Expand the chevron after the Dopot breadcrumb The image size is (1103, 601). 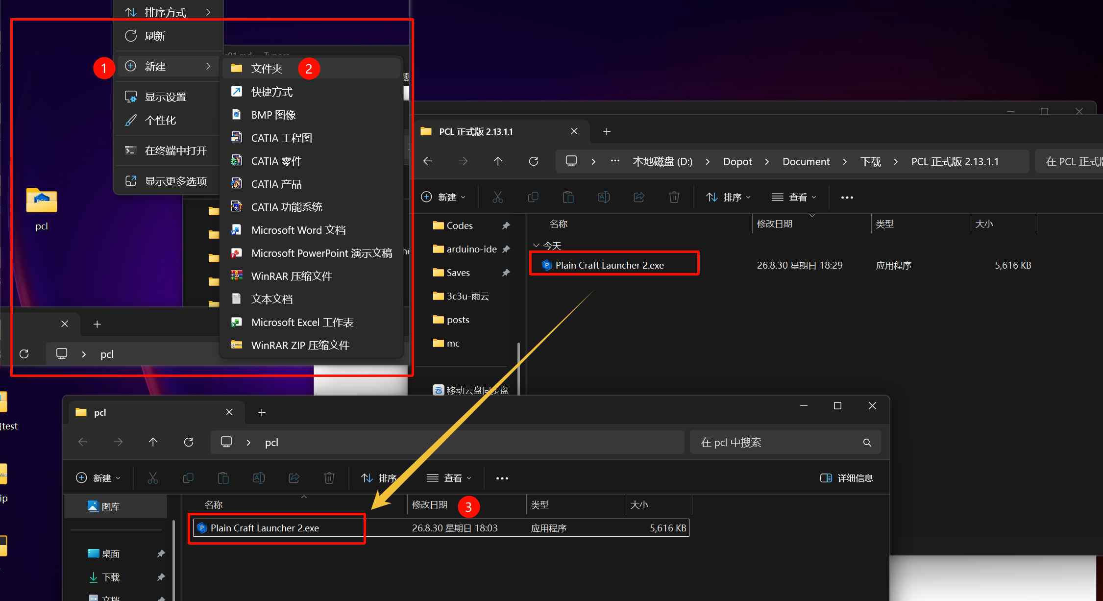click(767, 161)
